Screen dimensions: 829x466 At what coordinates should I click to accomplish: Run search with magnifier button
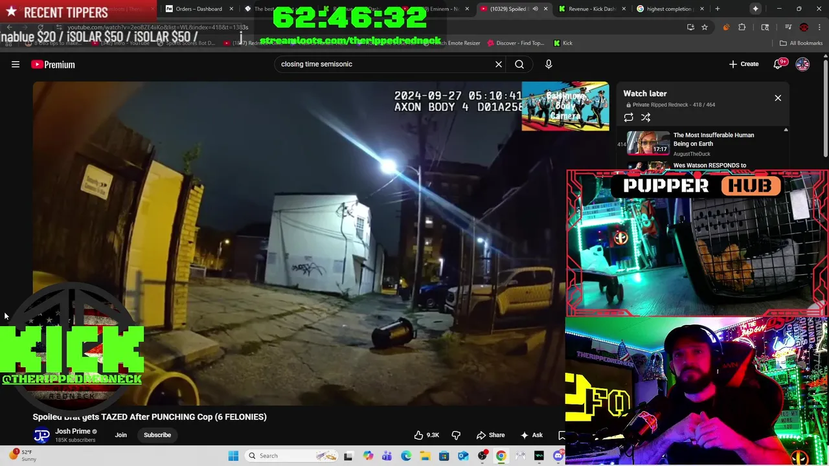click(x=519, y=64)
